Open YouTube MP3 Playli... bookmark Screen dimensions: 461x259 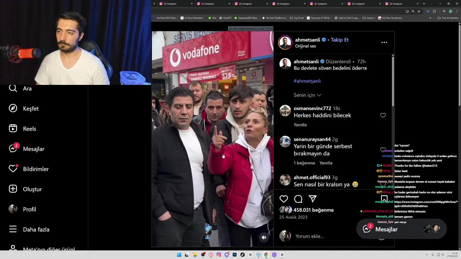click(165, 18)
